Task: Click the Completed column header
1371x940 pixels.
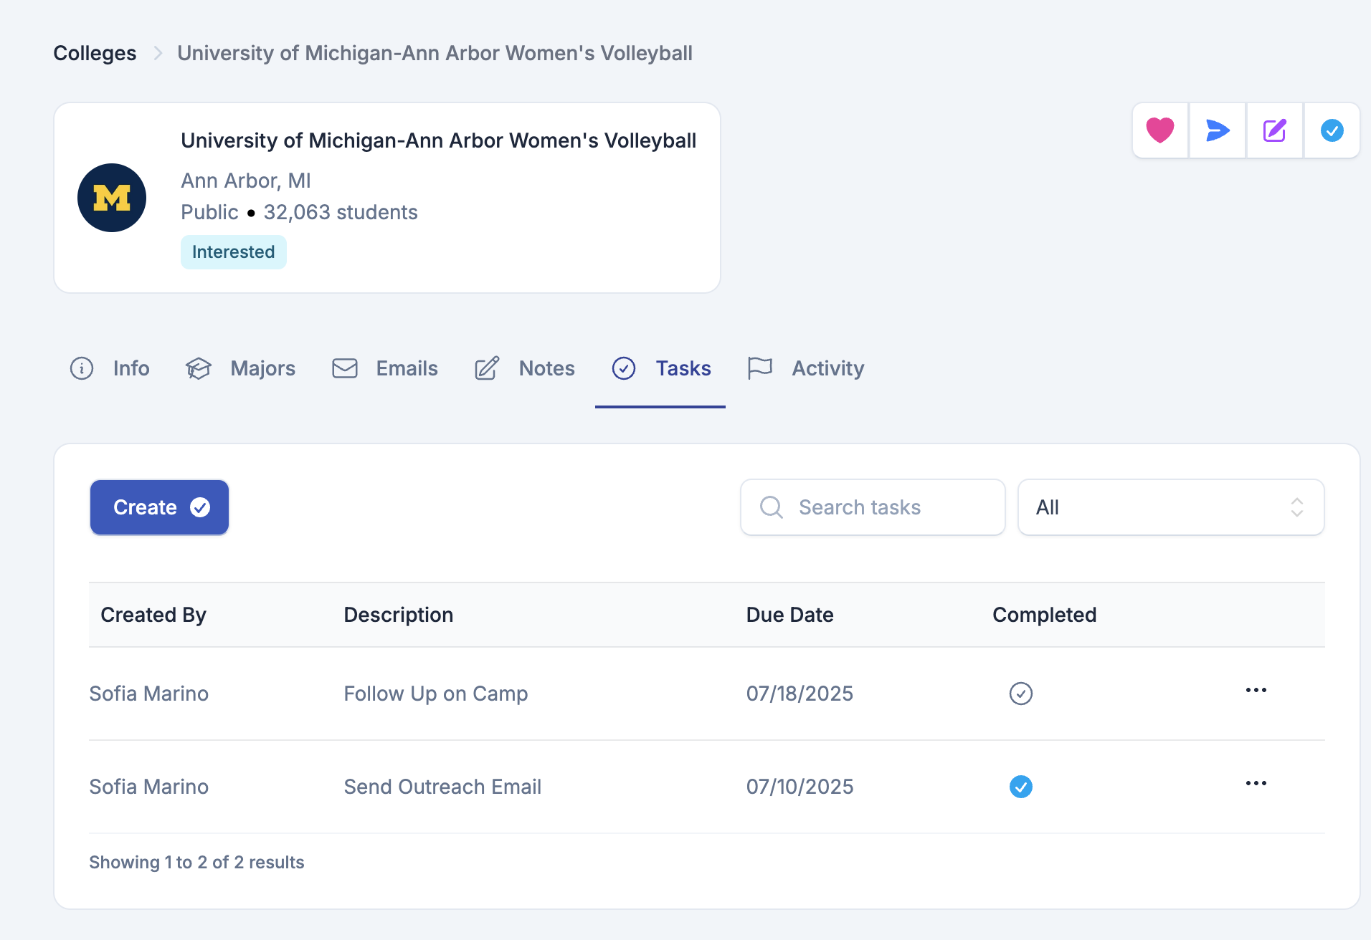Action: pyautogui.click(x=1045, y=615)
